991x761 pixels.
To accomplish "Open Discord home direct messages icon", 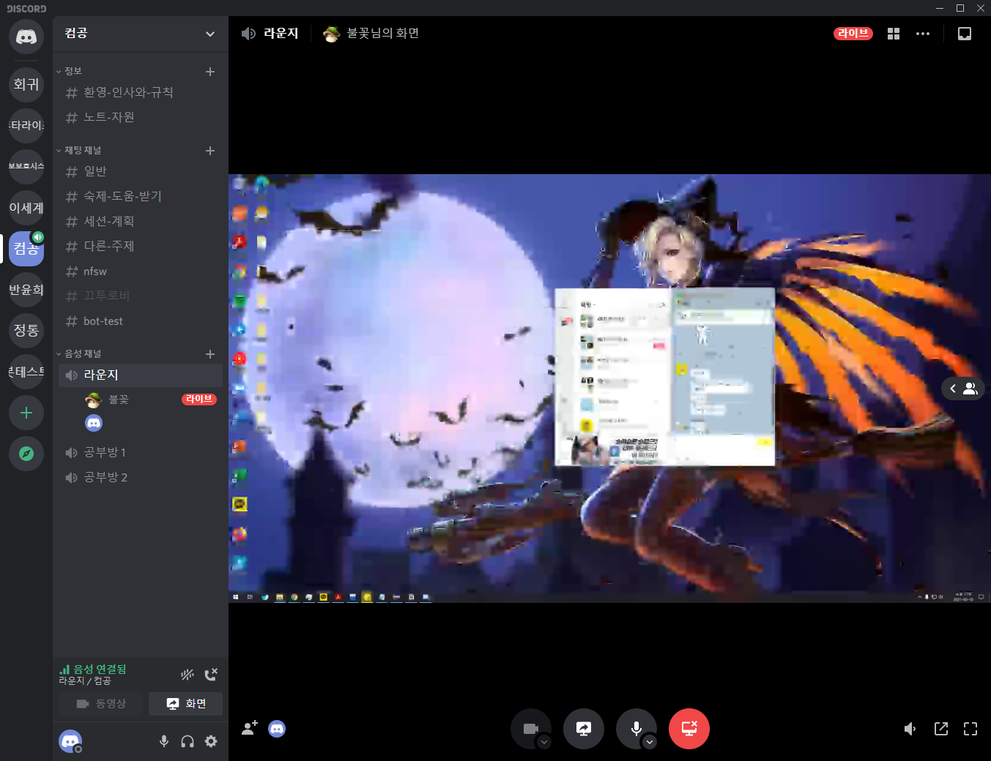I will point(26,37).
